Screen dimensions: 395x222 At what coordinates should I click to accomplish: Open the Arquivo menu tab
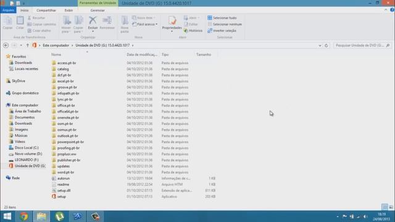[8, 10]
